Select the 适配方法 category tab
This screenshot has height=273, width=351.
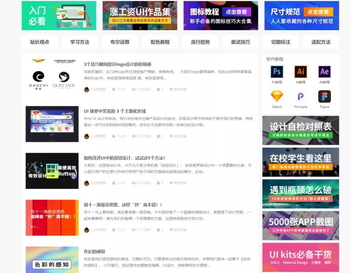click(x=321, y=42)
